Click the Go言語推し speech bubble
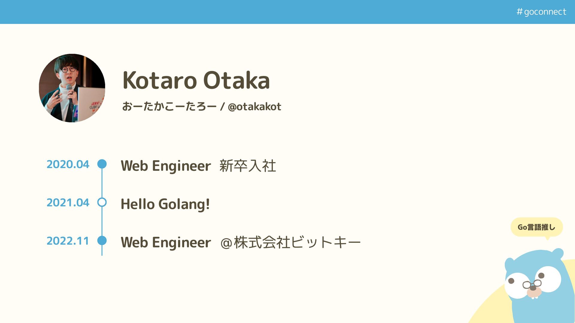 [x=536, y=227]
